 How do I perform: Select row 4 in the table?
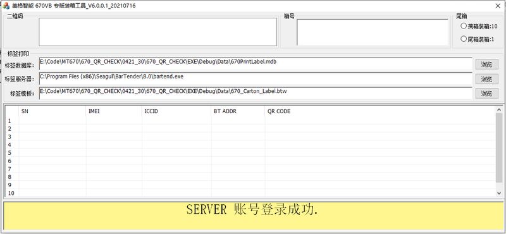click(250, 145)
